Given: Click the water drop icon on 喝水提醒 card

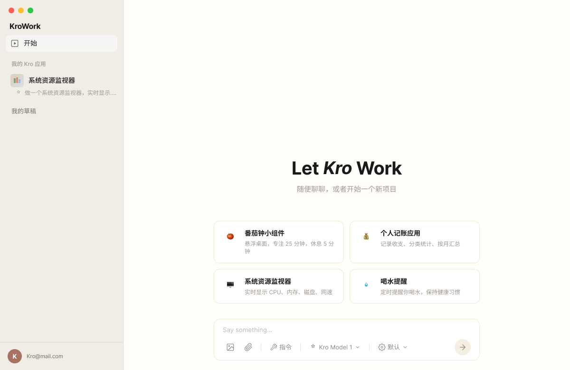Looking at the screenshot, I should (x=366, y=284).
